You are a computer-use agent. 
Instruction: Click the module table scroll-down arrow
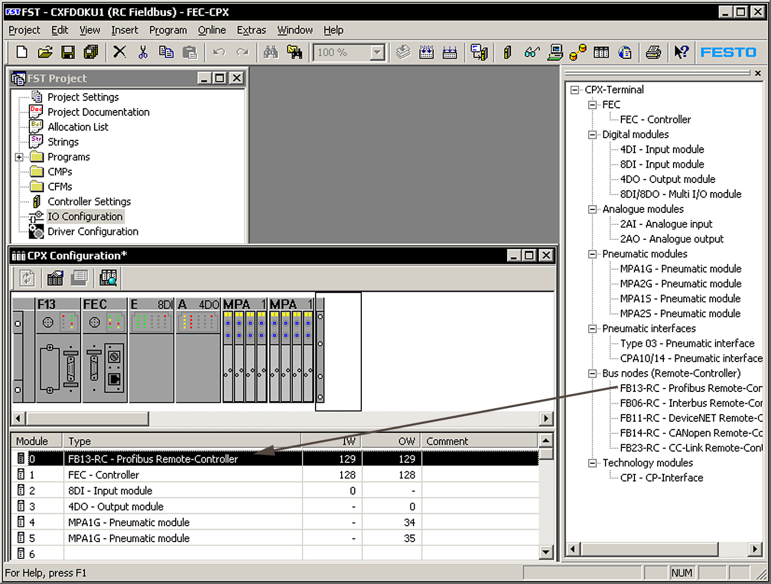click(546, 552)
